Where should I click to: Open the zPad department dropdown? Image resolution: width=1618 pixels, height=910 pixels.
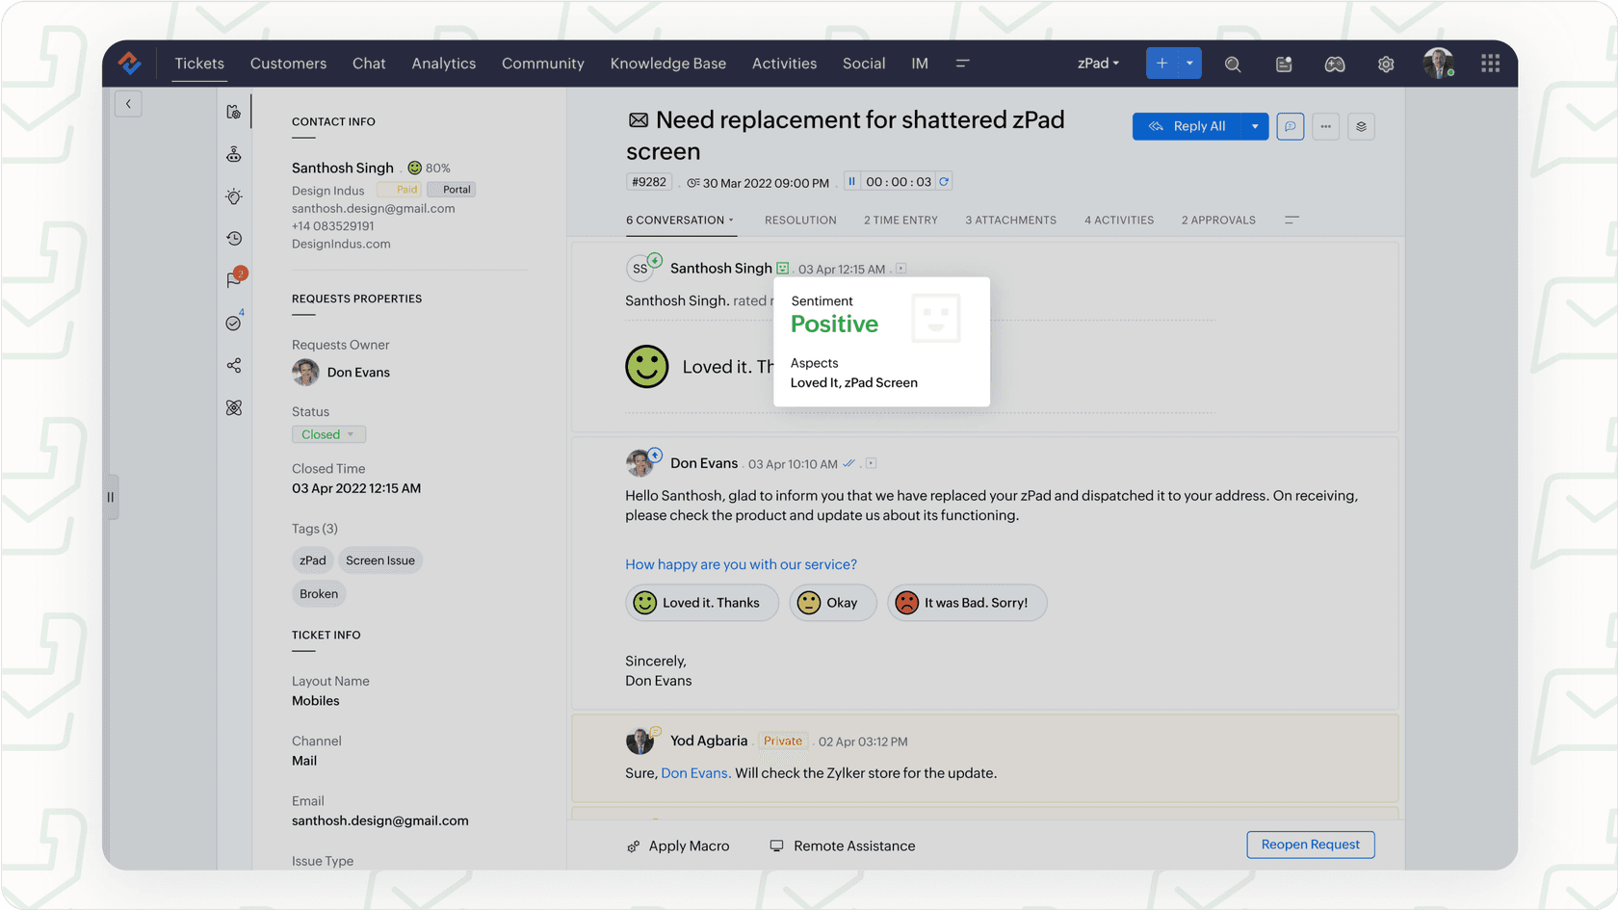tap(1098, 63)
